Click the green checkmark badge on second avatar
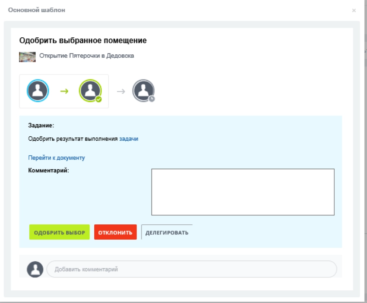Image resolution: width=367 pixels, height=303 pixels. click(99, 99)
